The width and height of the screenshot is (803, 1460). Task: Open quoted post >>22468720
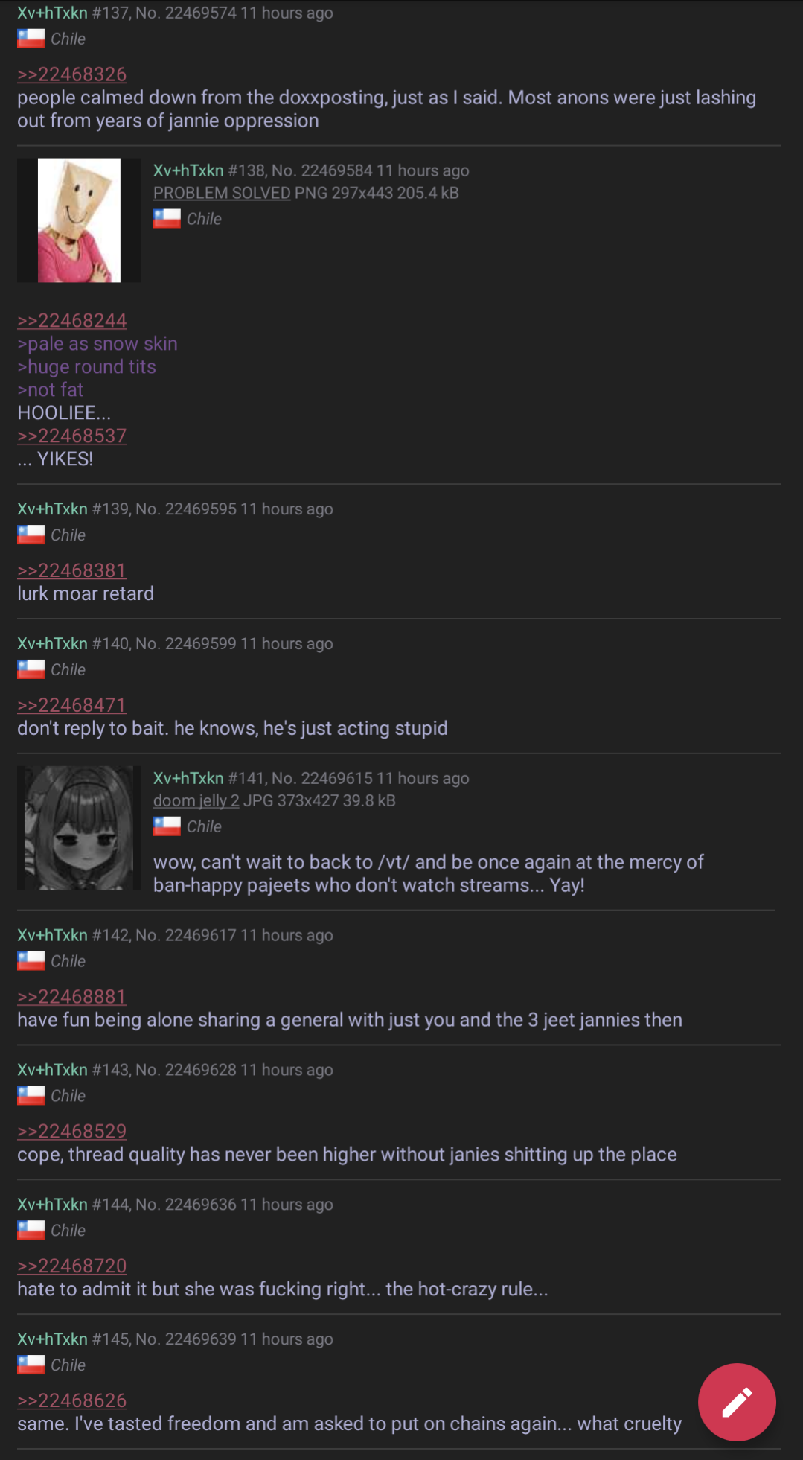72,1266
